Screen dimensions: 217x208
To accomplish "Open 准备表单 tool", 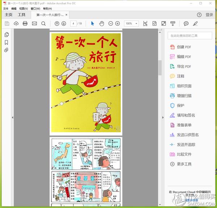I will click(x=180, y=125).
